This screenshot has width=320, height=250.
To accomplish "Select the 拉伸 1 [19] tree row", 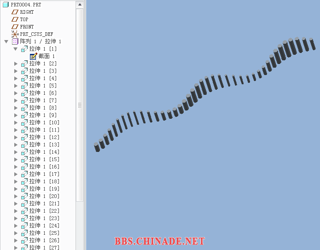I will coord(40,189).
